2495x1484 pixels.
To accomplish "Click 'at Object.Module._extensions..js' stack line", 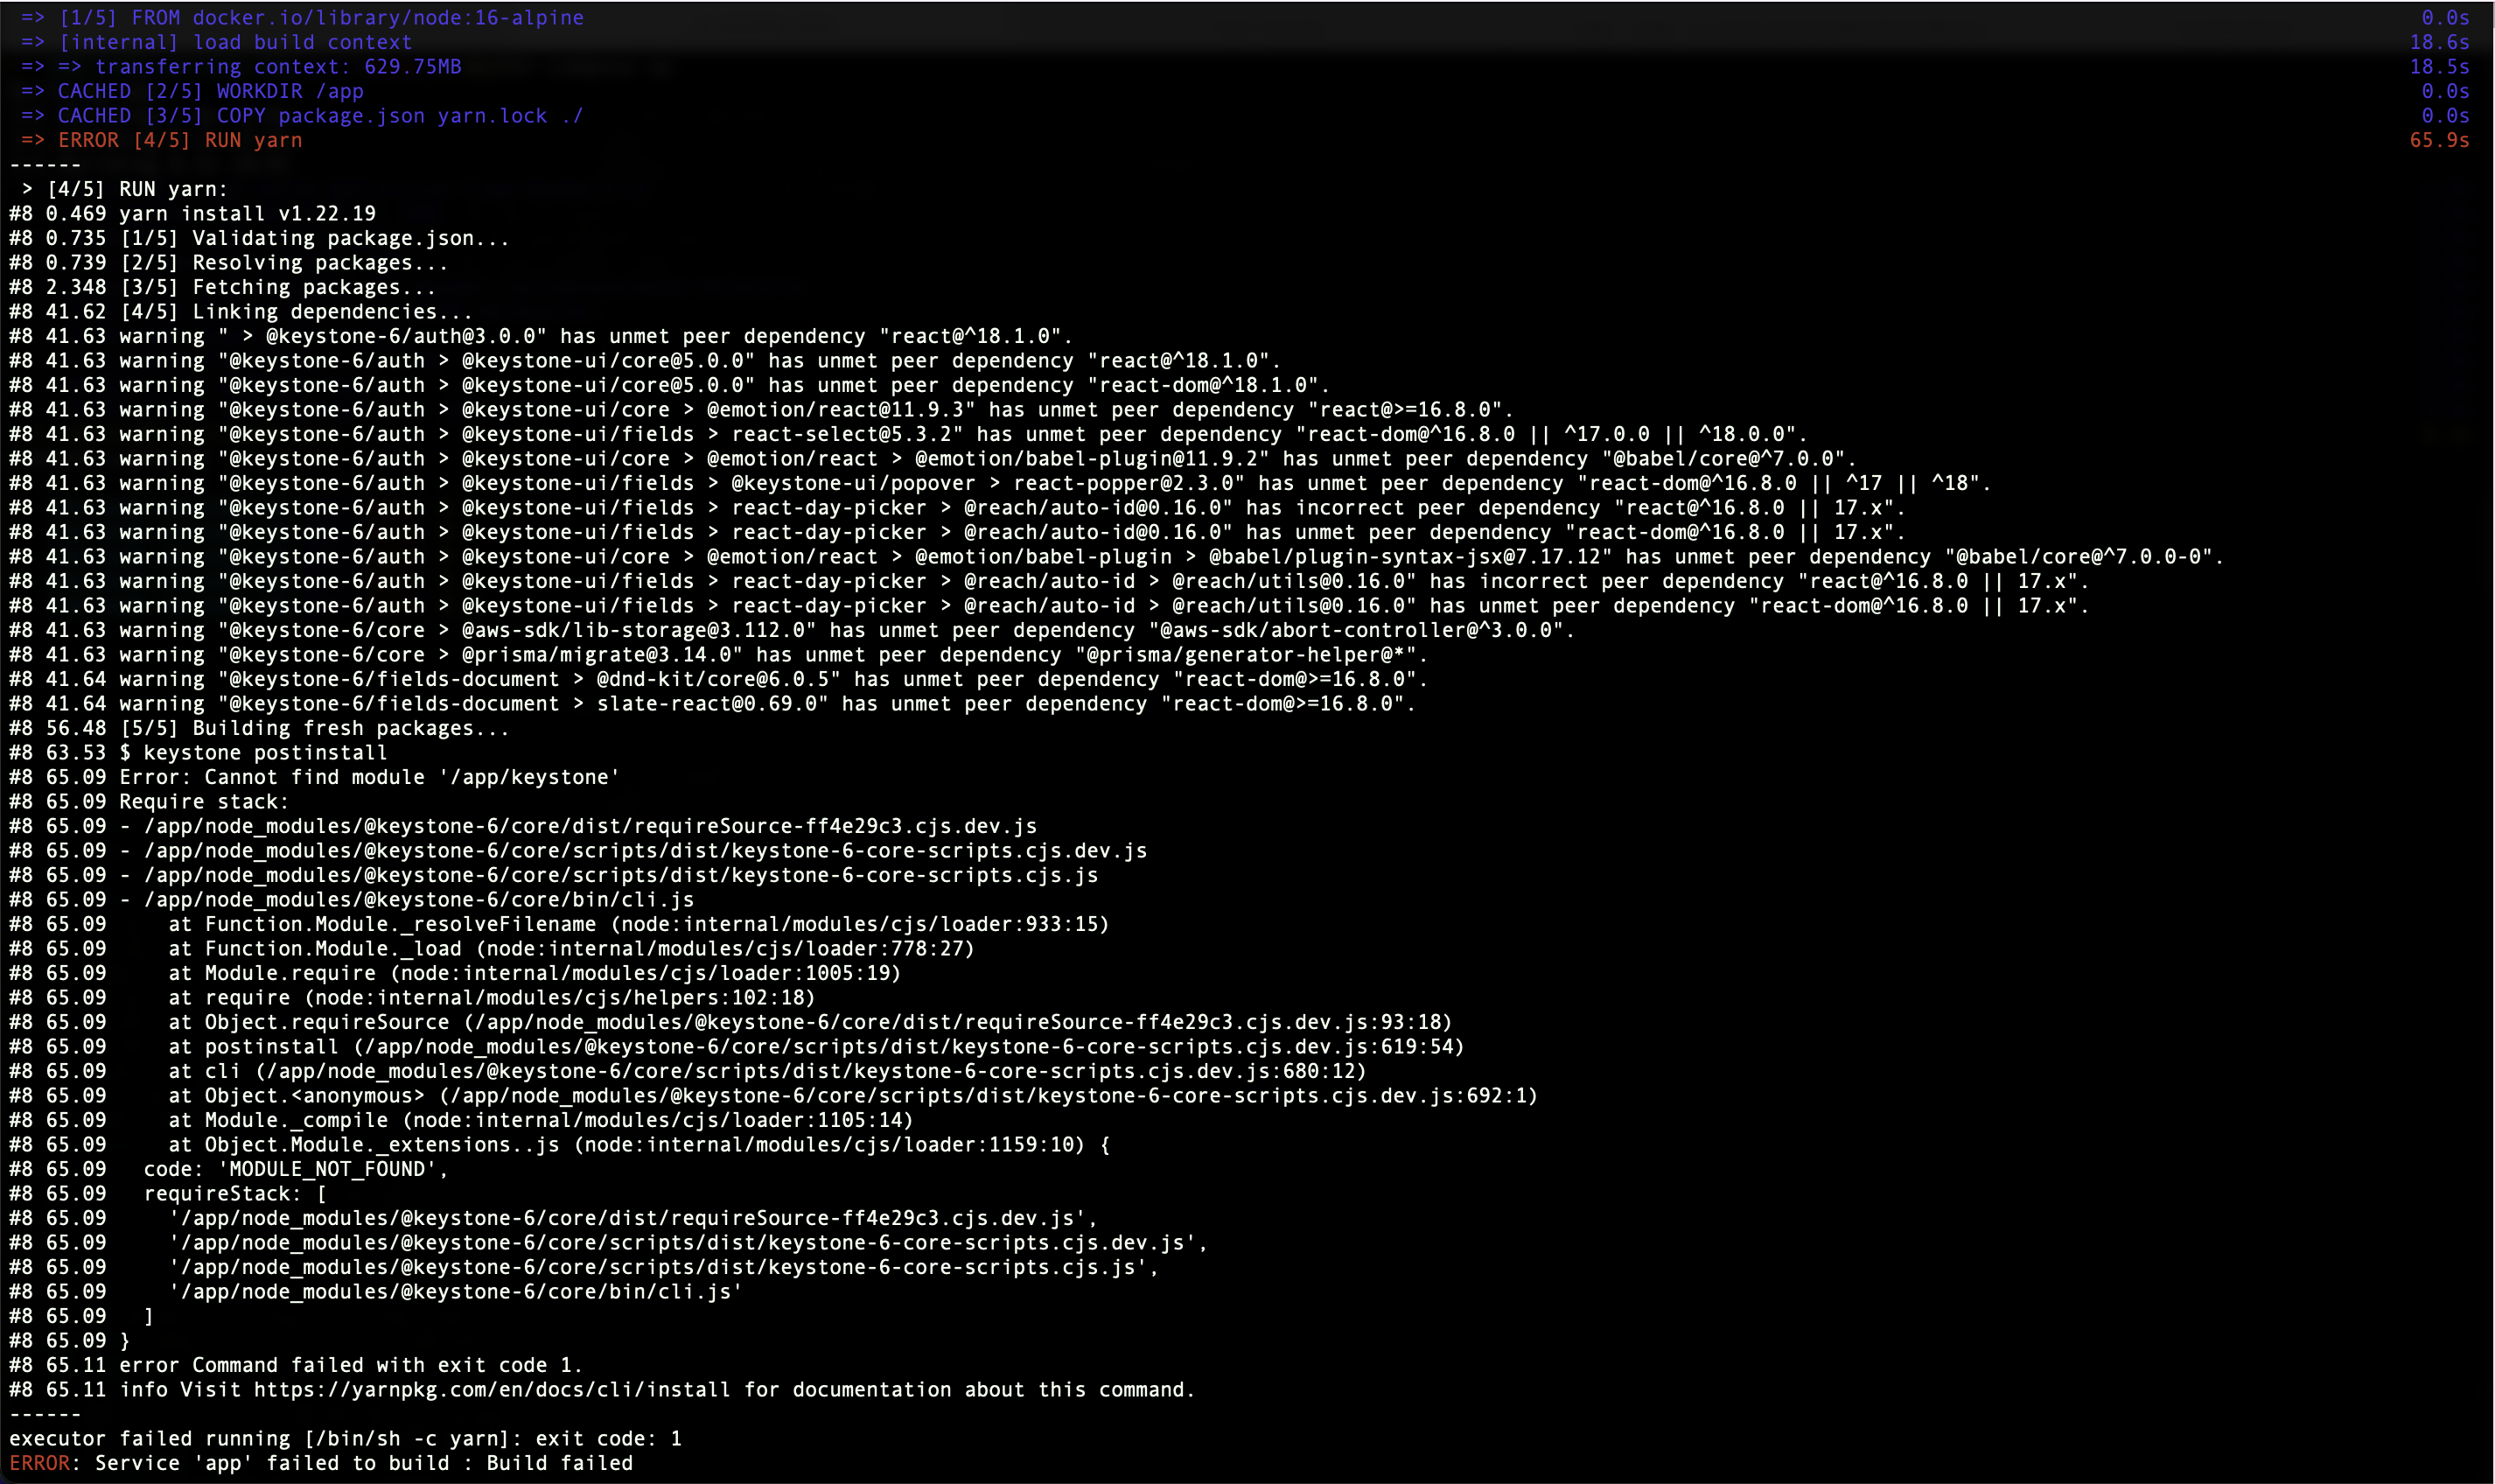I will (560, 1145).
